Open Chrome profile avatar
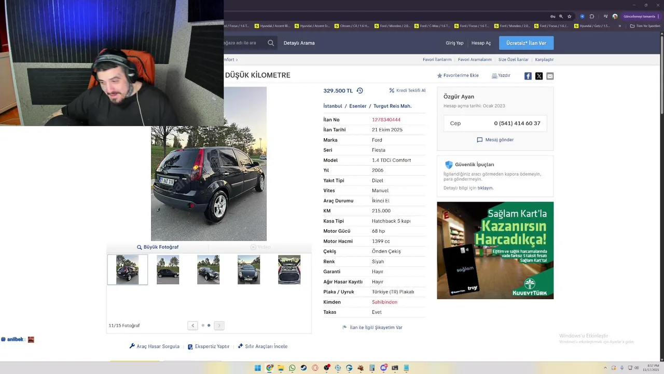The width and height of the screenshot is (664, 374). pyautogui.click(x=615, y=17)
